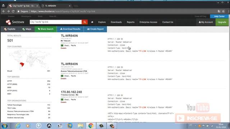Click in the Shodan search field
Screen dimensions: 230x129
(x=56, y=22)
